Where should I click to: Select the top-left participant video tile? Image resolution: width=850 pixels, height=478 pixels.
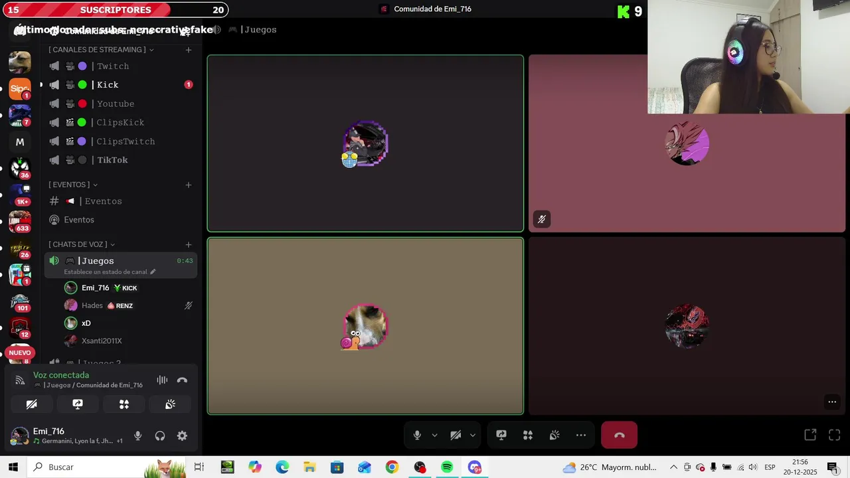coord(365,143)
